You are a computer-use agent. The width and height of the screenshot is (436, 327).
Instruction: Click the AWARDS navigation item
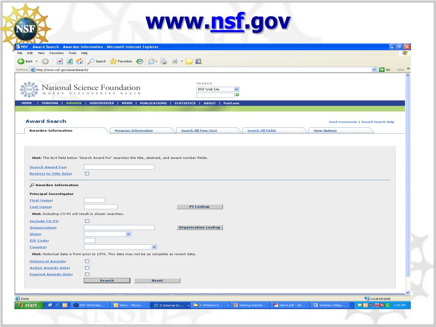(74, 103)
